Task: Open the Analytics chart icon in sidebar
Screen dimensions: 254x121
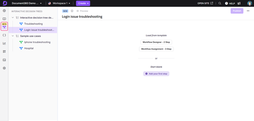Action: click(x=4, y=43)
